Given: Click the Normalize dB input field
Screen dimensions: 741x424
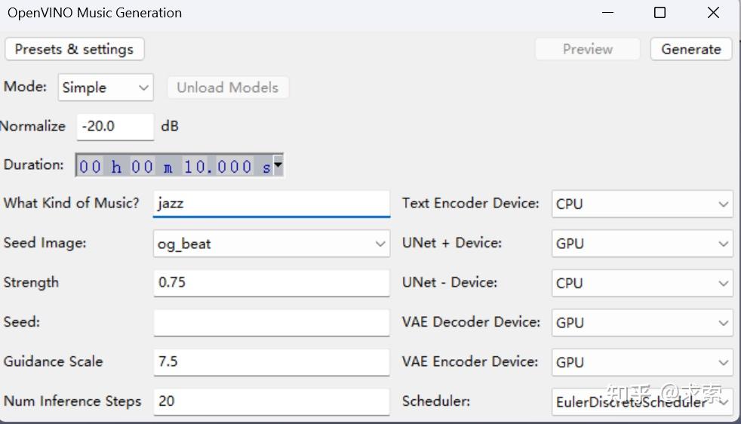Looking at the screenshot, I should click(115, 126).
